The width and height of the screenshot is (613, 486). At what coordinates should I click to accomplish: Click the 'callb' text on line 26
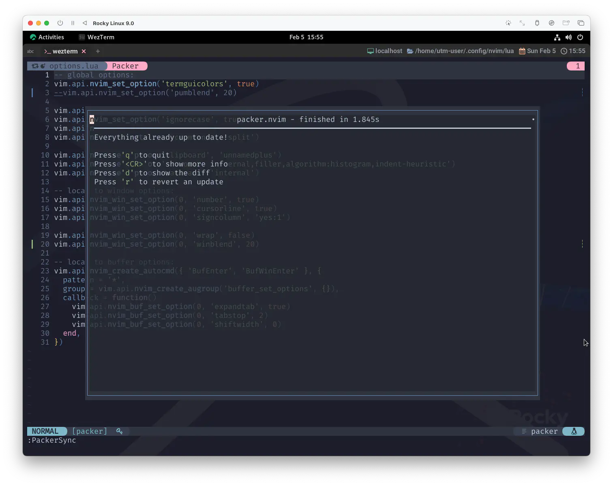point(74,298)
